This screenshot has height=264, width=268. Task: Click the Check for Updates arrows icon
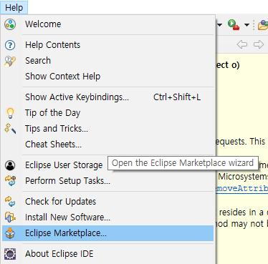[10, 202]
